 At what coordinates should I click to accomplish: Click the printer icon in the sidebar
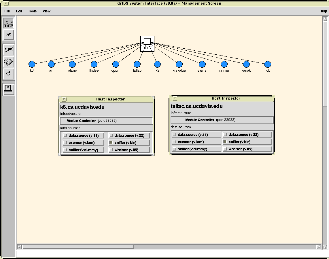(9, 89)
